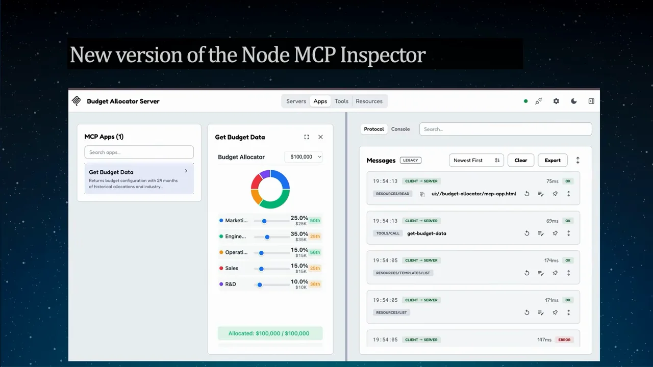This screenshot has width=653, height=367.
Task: Edit the resources/templates/list request
Action: tap(541, 273)
